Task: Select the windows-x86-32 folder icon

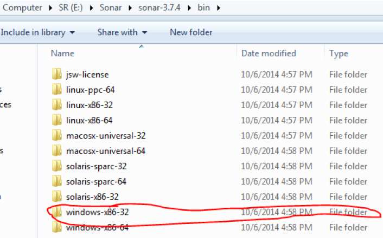Action: click(56, 211)
